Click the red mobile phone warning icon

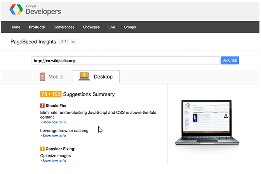click(x=43, y=77)
